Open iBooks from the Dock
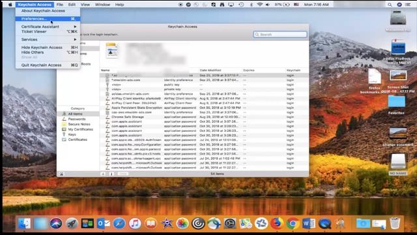 [151, 223]
